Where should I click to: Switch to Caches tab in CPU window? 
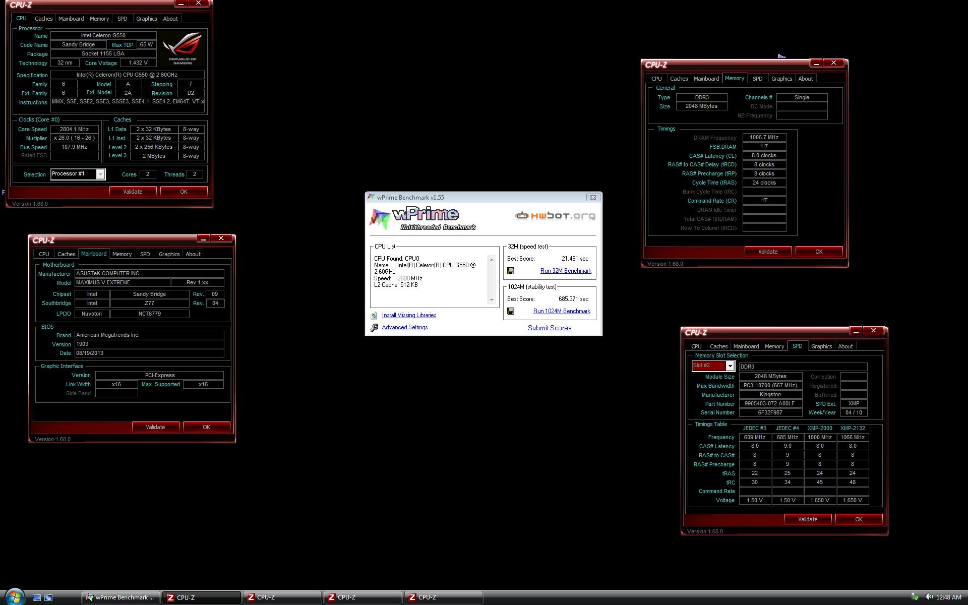pos(44,19)
